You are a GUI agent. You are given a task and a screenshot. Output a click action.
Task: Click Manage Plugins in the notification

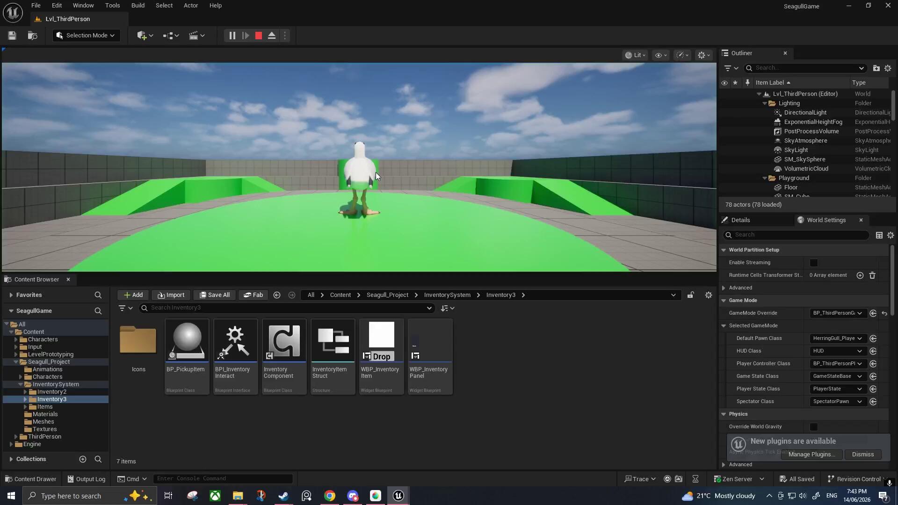click(811, 454)
